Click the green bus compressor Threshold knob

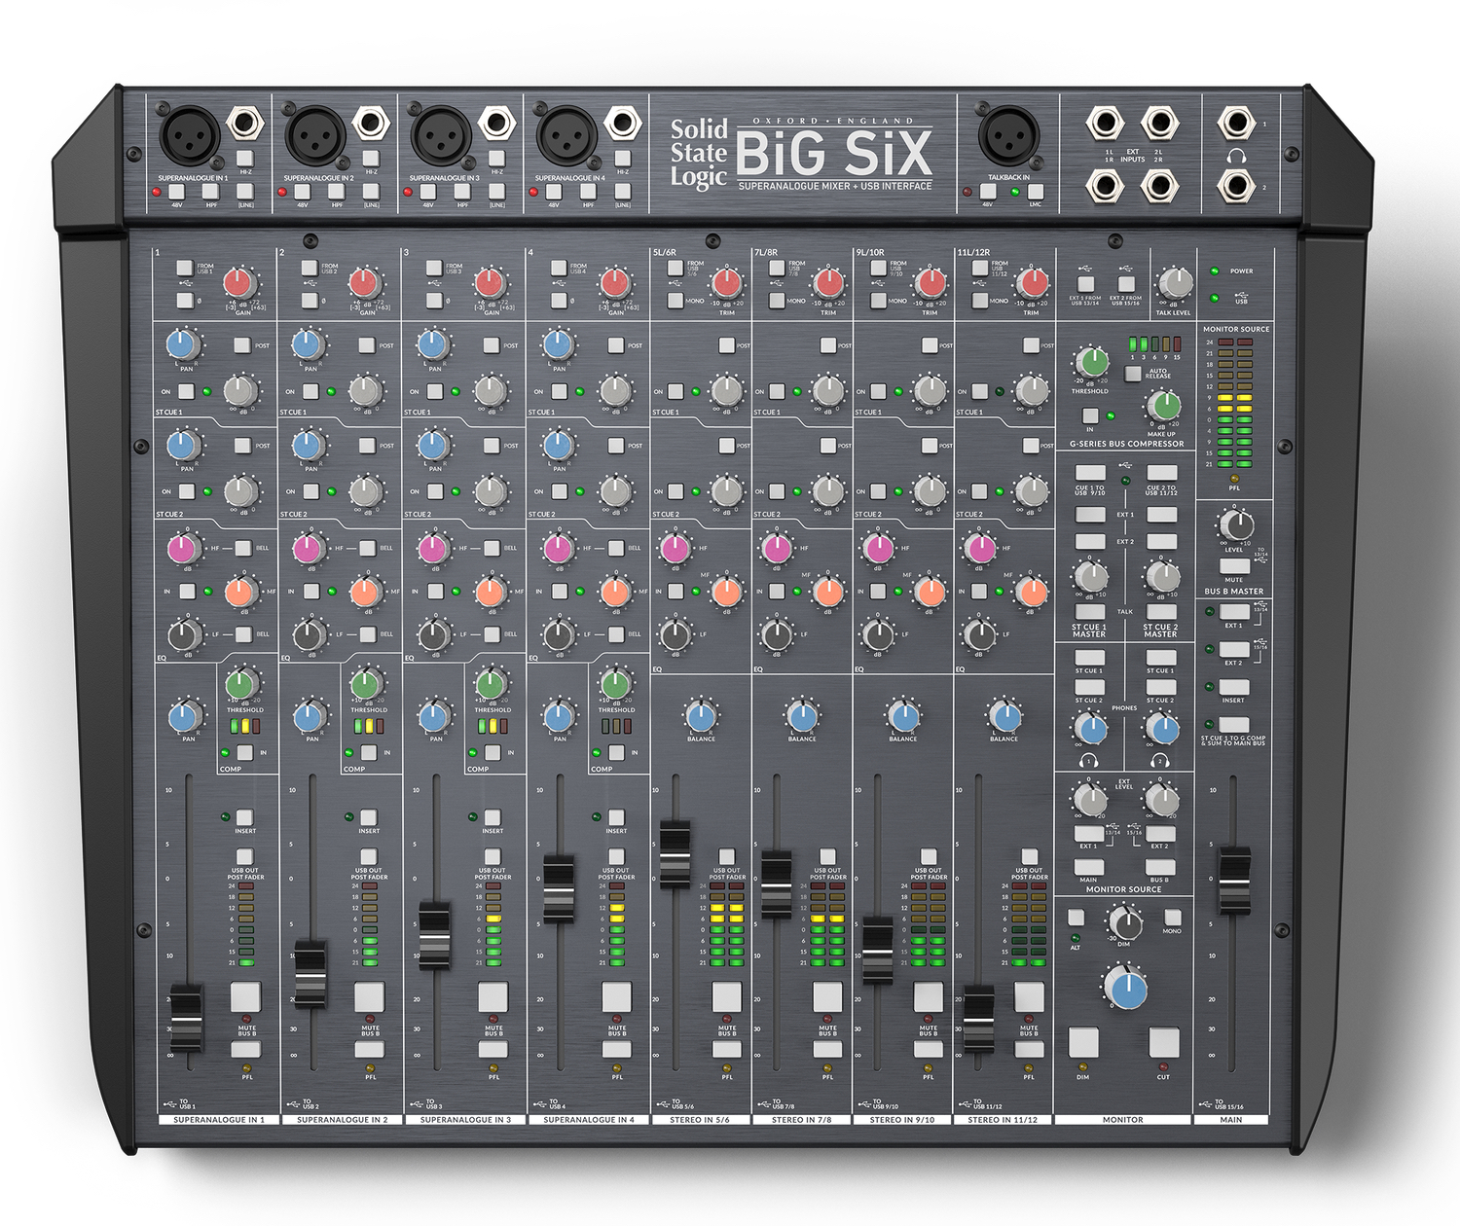tap(1093, 362)
